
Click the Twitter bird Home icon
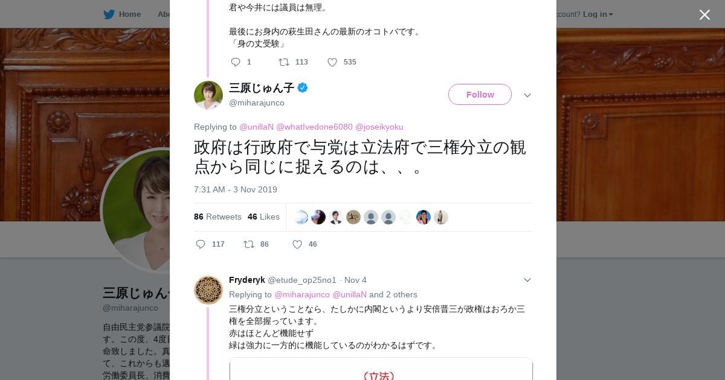click(x=109, y=14)
